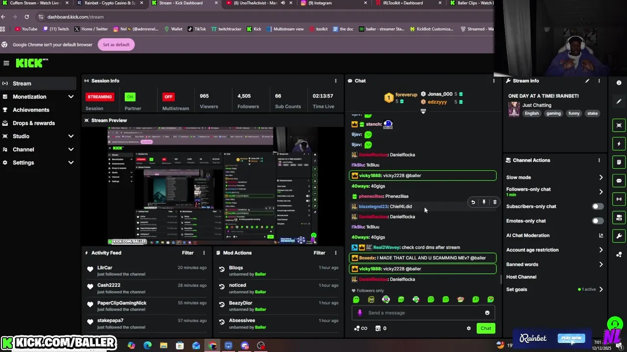Open the Multistream view bookmark
Screen dimensions: 627x352
285,29
